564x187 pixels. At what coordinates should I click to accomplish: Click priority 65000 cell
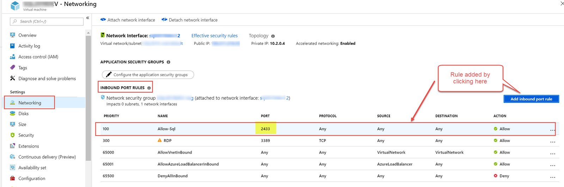tap(108, 152)
